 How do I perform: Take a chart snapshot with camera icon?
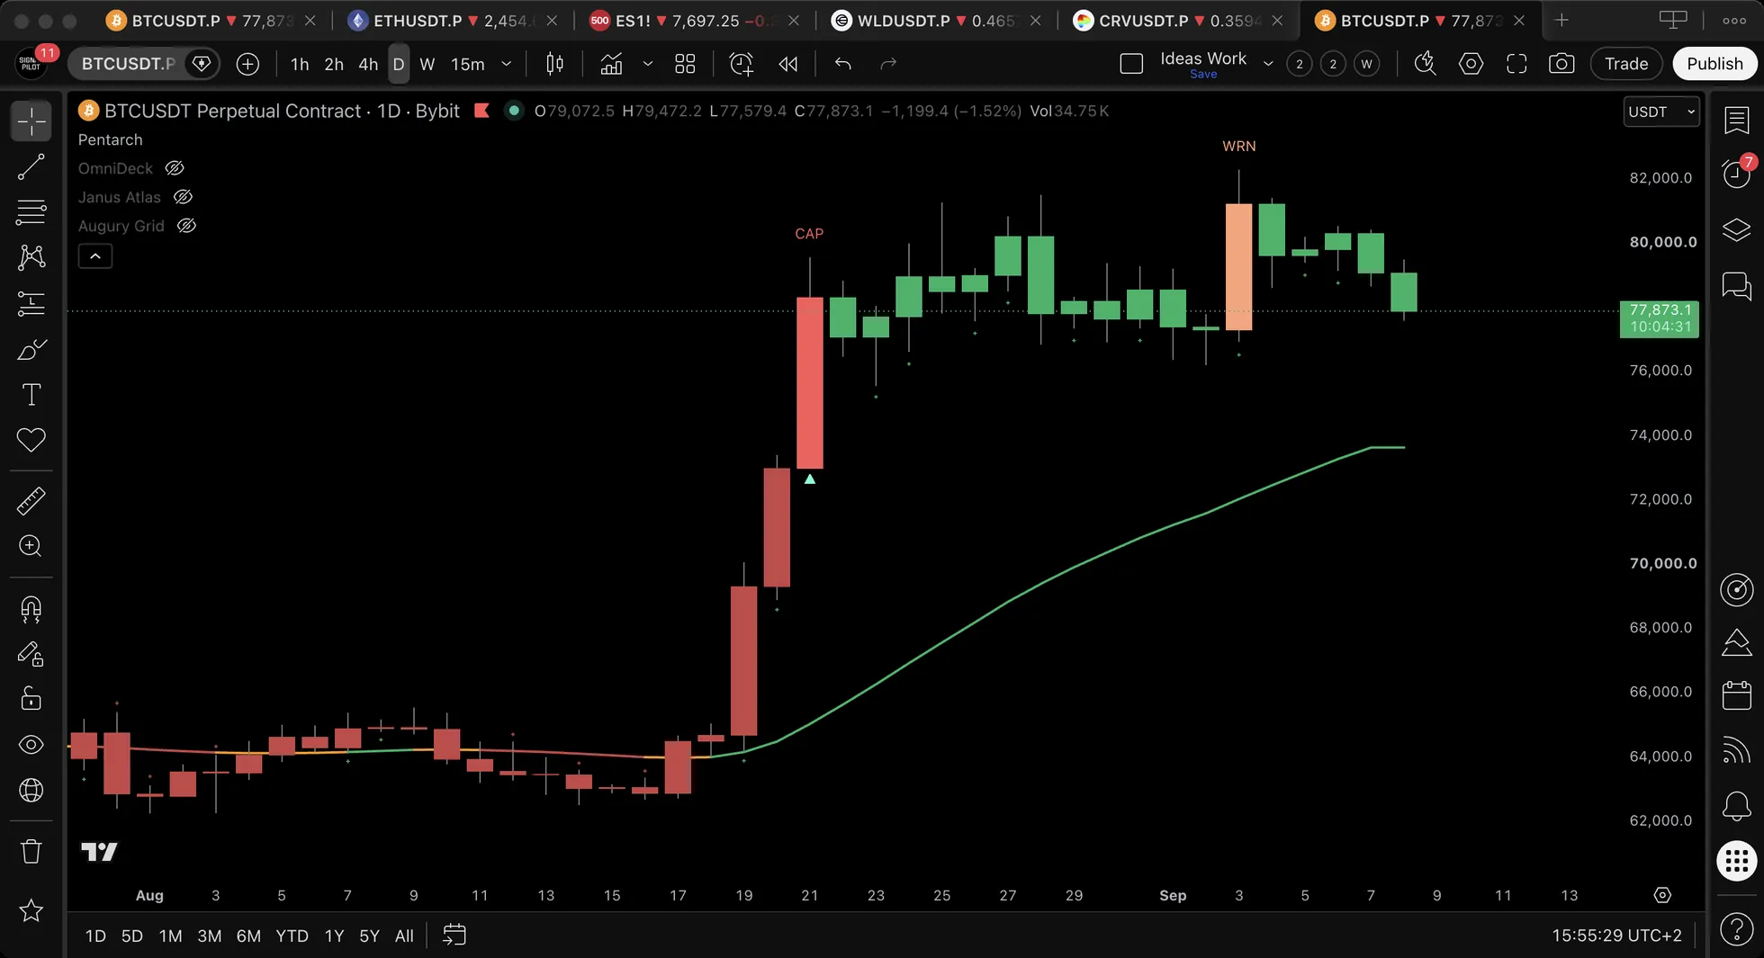(1561, 64)
